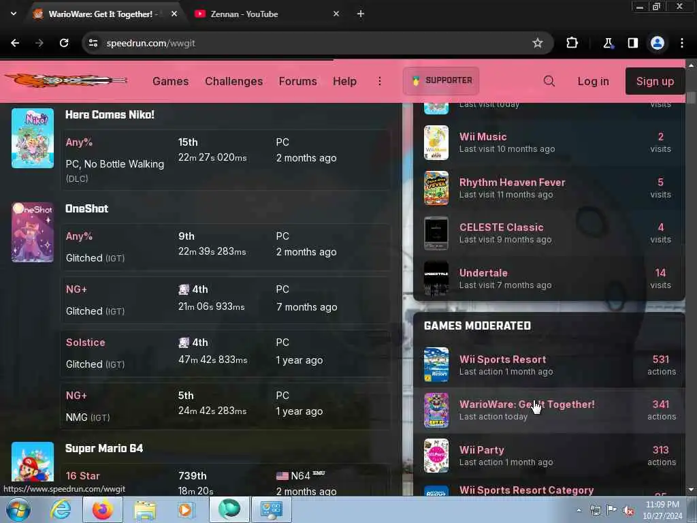Click the Sign up button
The width and height of the screenshot is (697, 523).
[x=655, y=82]
